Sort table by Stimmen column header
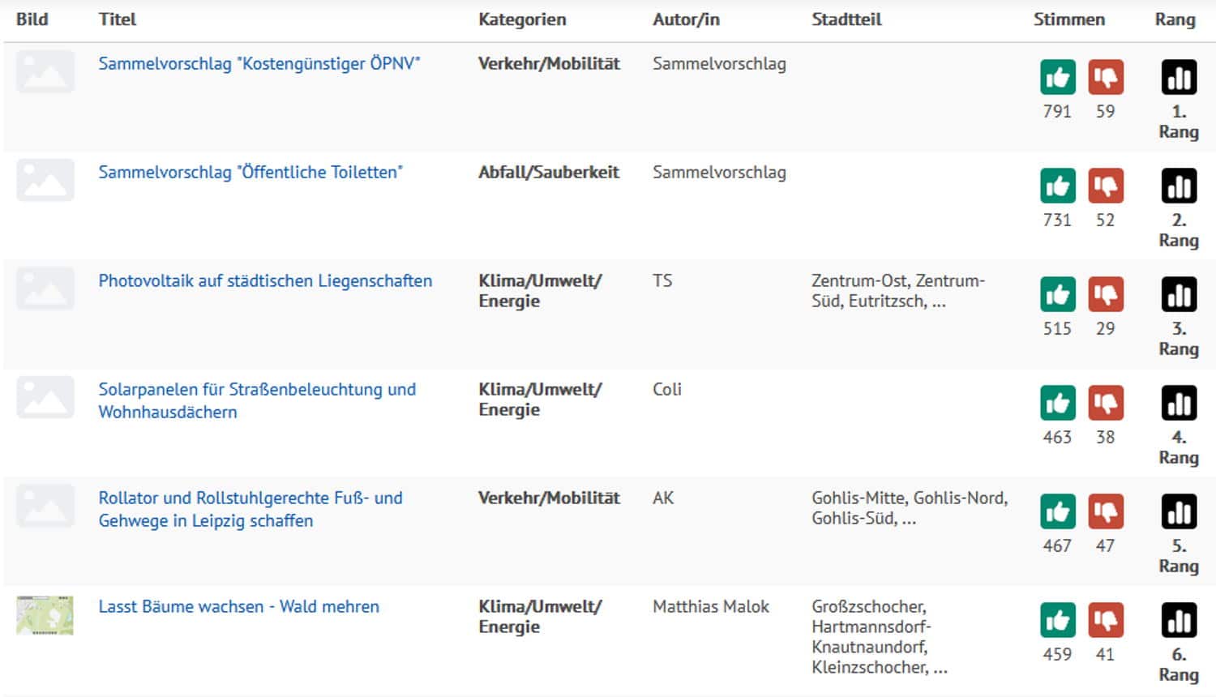 click(x=1068, y=19)
